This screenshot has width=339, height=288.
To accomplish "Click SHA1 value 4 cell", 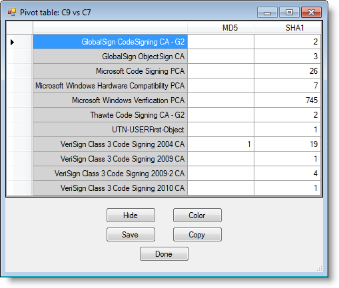I will click(287, 174).
